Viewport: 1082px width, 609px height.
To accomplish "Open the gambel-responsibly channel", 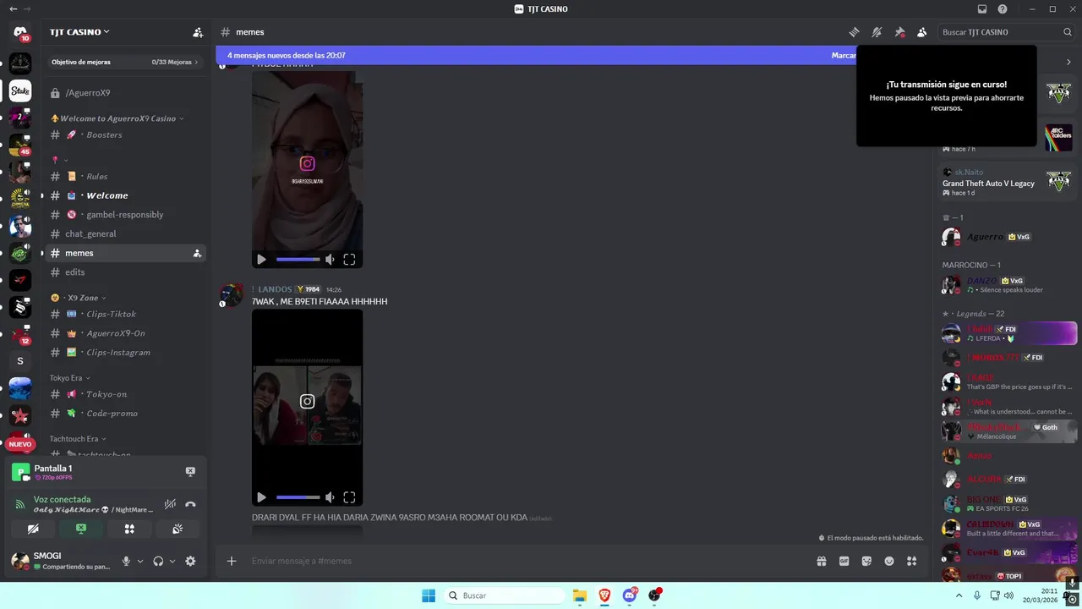I will pyautogui.click(x=127, y=215).
